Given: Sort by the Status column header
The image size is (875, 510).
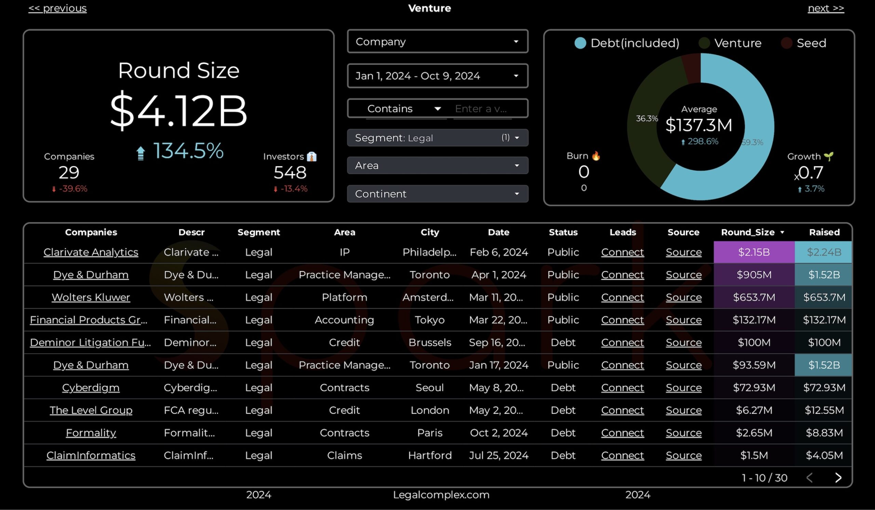Looking at the screenshot, I should pos(563,232).
